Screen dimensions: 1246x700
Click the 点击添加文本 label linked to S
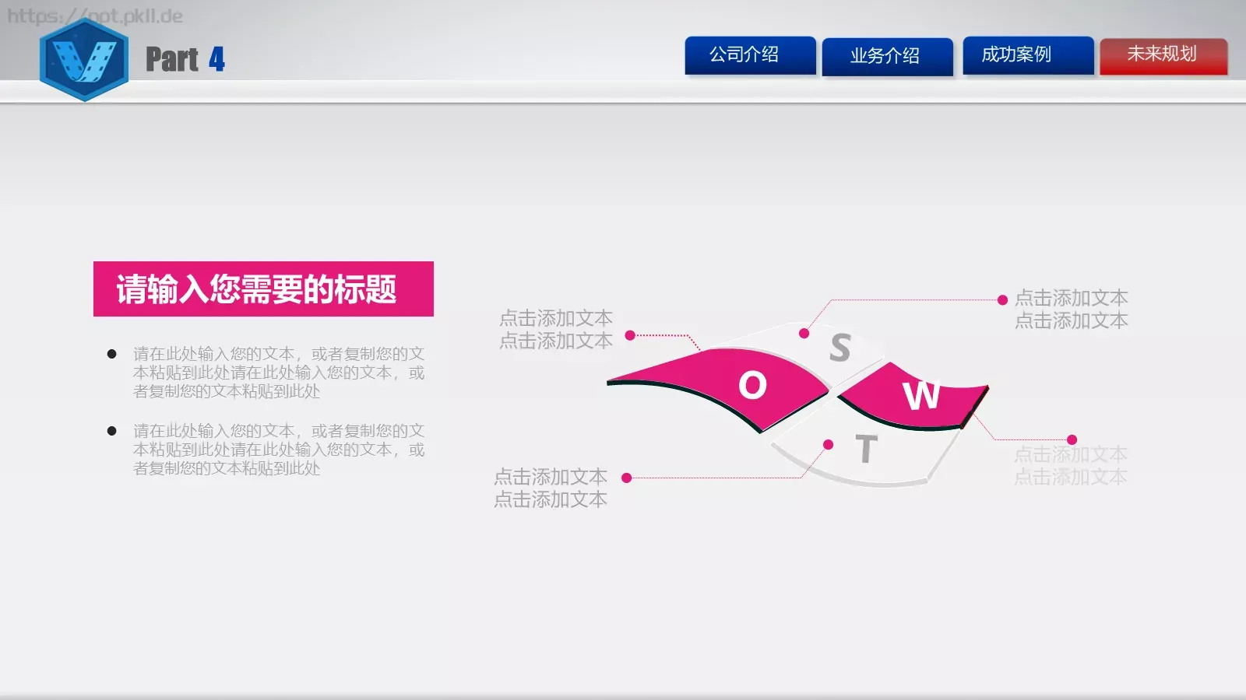1072,309
